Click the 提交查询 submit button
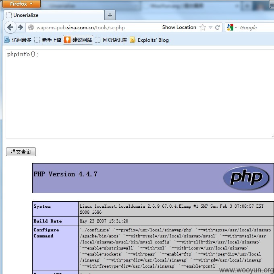The height and width of the screenshot is (274, 274). pyautogui.click(x=21, y=152)
